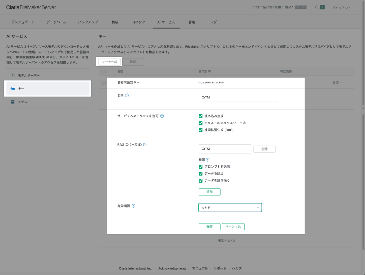The height and width of the screenshot is (275, 365).
Task: Click the Claris FileMaker Server logo
Action: point(31,7)
